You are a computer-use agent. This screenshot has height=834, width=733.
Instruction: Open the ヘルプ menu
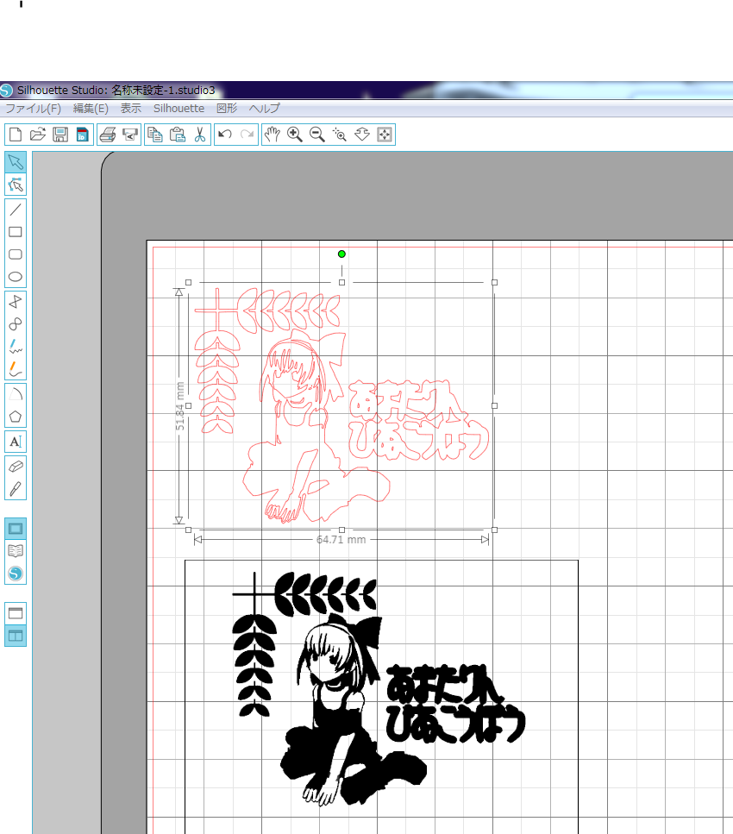(265, 109)
